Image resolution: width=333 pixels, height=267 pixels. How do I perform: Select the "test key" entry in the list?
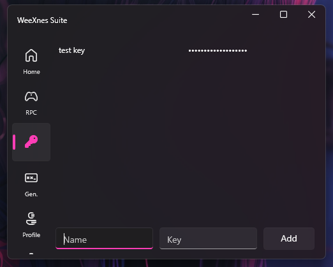[71, 50]
